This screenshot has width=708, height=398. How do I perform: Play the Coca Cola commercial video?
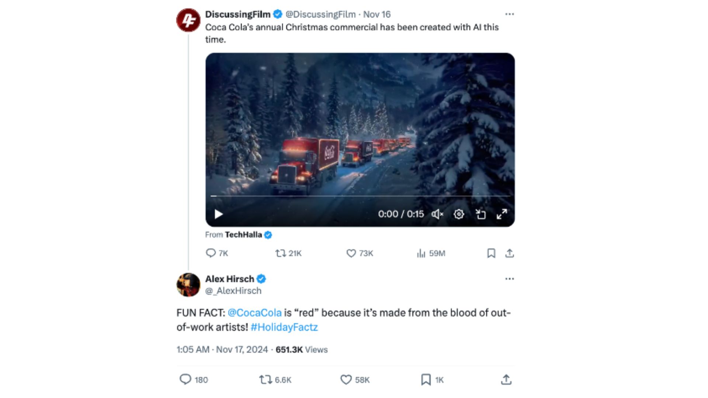(x=218, y=214)
